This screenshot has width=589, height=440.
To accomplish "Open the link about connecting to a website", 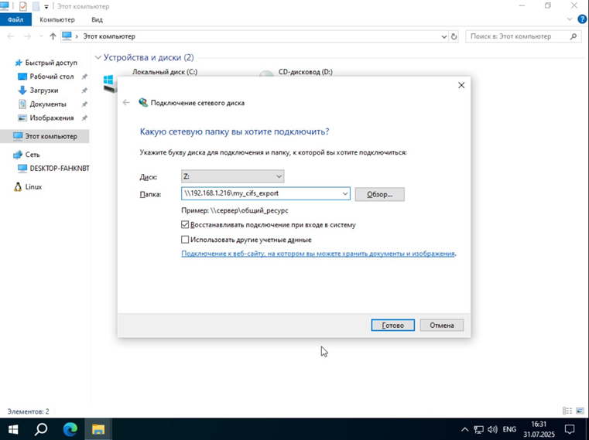I will pyautogui.click(x=318, y=254).
